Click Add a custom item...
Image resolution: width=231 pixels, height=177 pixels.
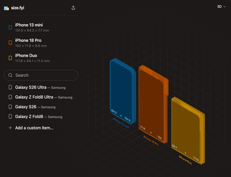point(41,128)
